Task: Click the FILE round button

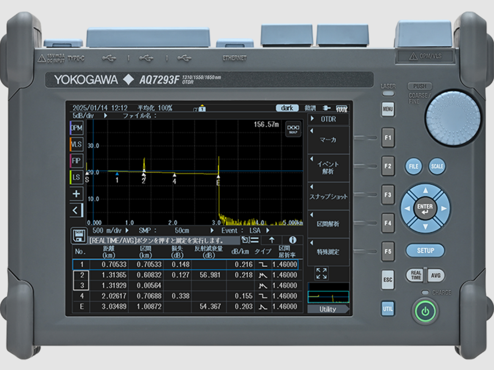Action: [x=414, y=166]
